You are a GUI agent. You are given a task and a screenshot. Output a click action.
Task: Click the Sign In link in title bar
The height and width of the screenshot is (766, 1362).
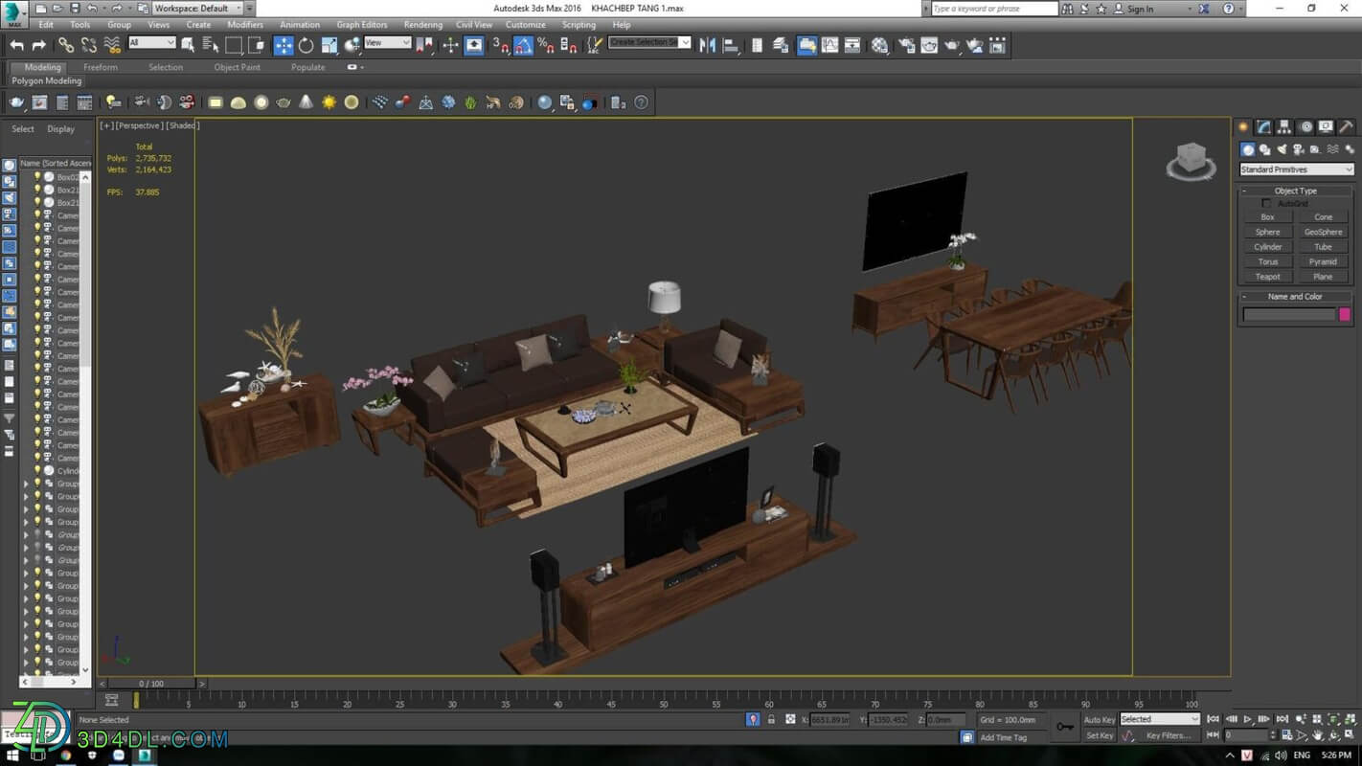click(x=1140, y=9)
